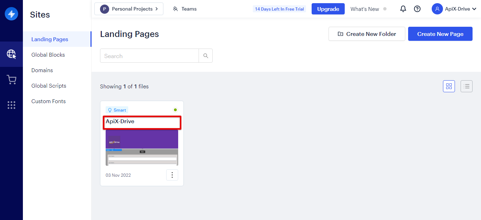Focus the Search input field
481x220 pixels.
click(150, 56)
